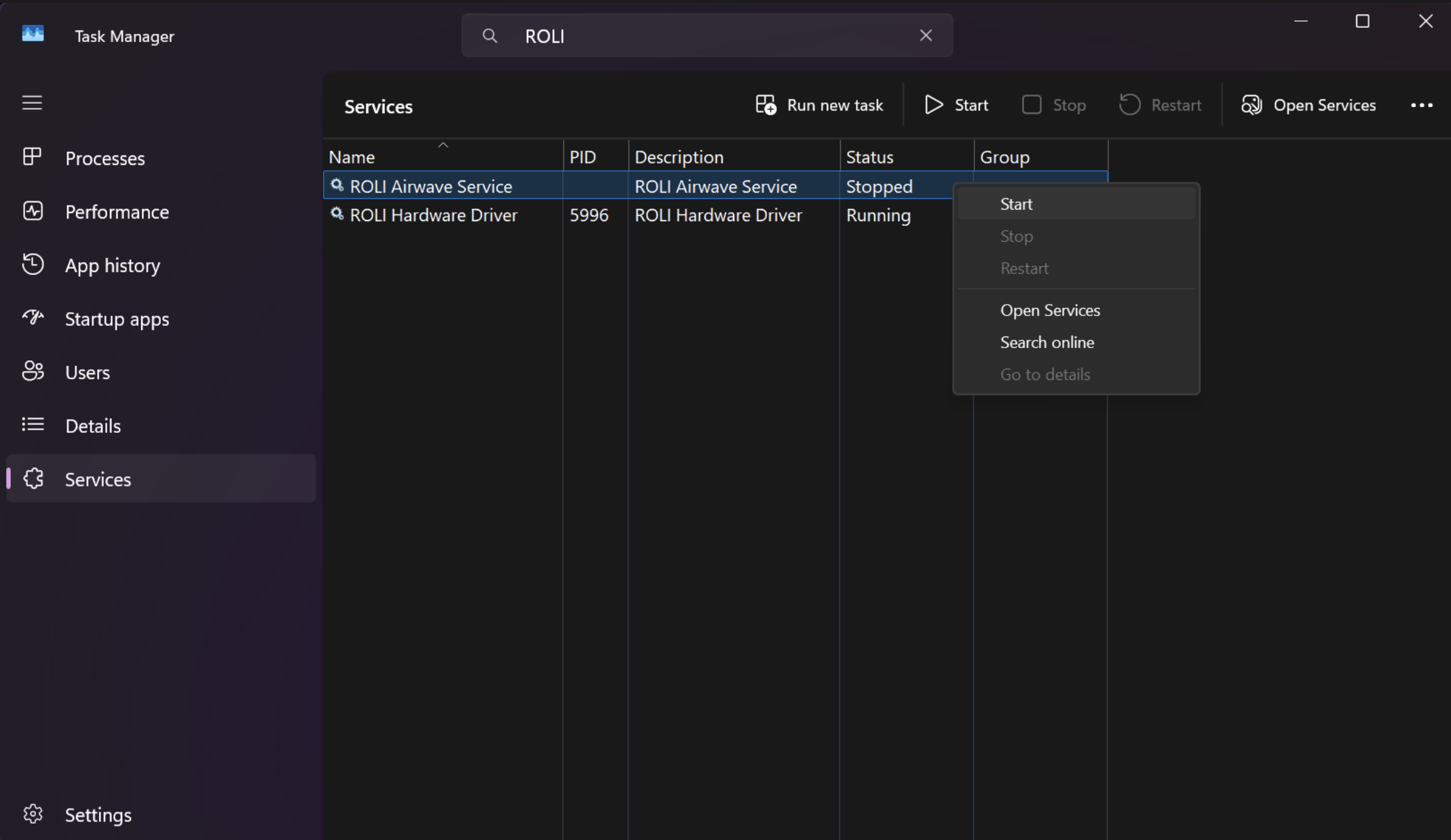
Task: Open Task Manager Settings
Action: pyautogui.click(x=98, y=815)
